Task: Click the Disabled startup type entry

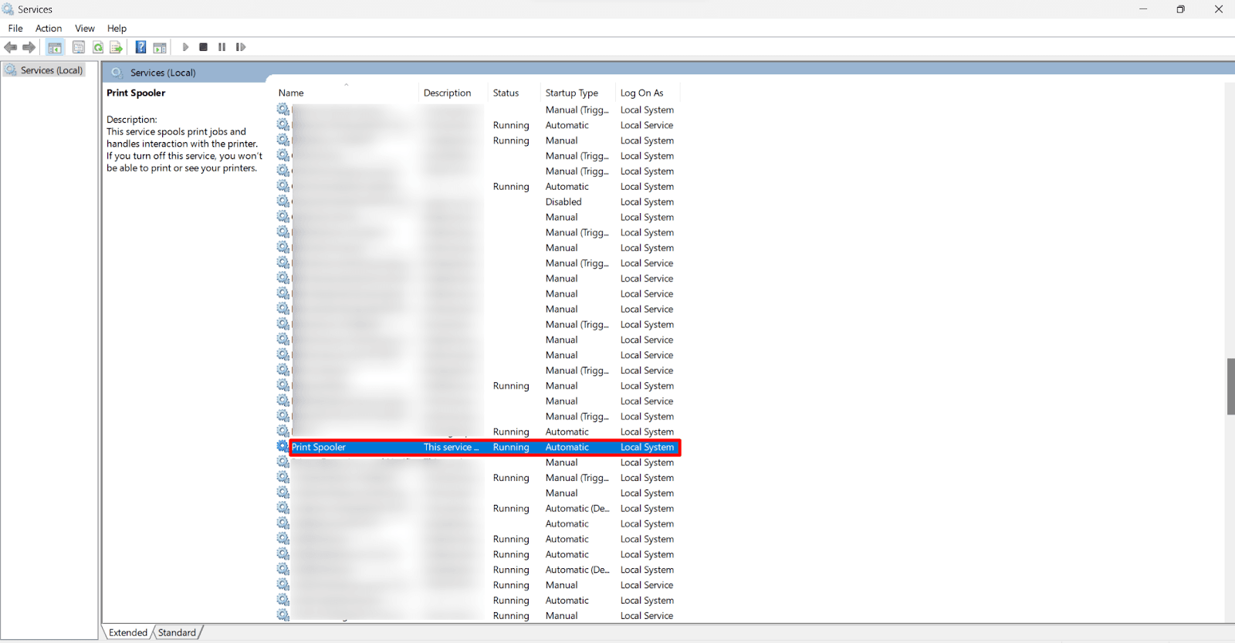Action: (563, 202)
